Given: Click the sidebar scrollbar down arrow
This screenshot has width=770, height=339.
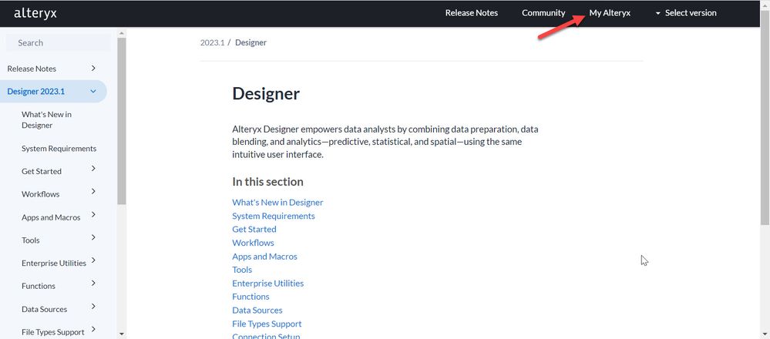Looking at the screenshot, I should 122,334.
